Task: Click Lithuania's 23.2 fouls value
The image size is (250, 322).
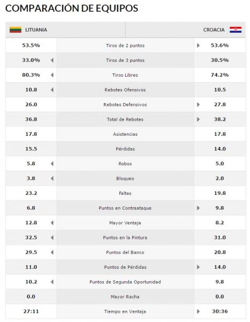Action: (x=31, y=193)
